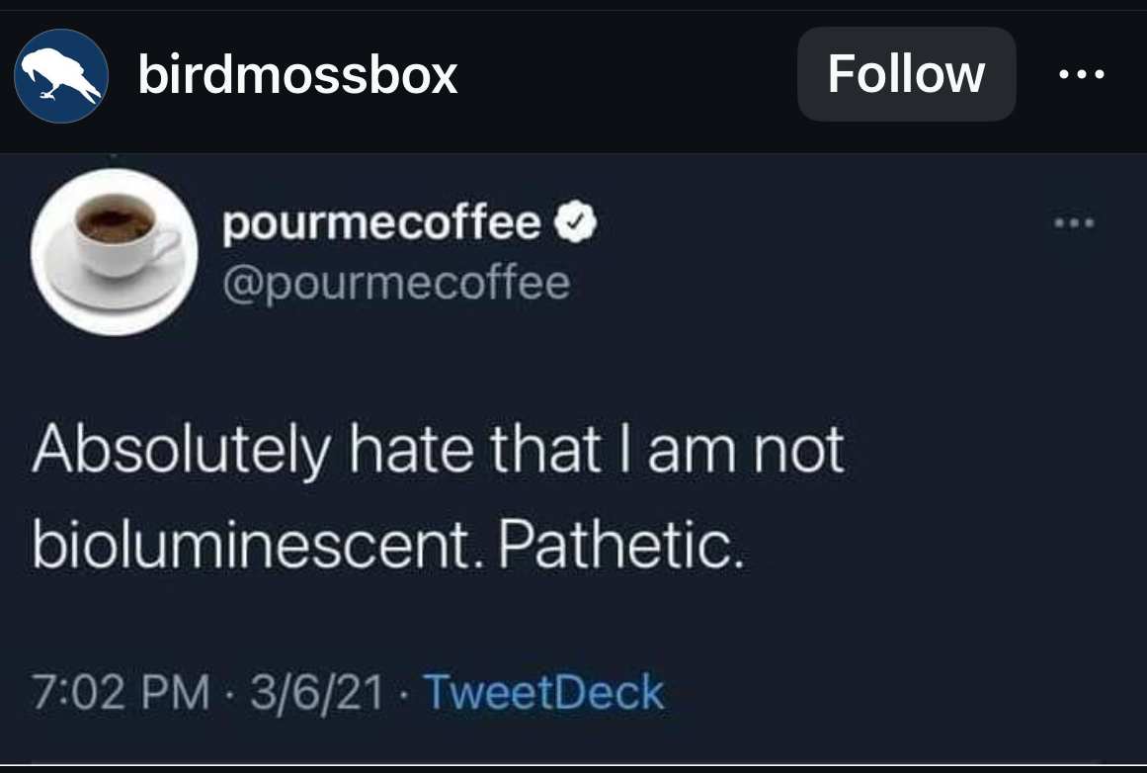Click the 3/6/21 date
The height and width of the screenshot is (773, 1147).
pos(316,692)
